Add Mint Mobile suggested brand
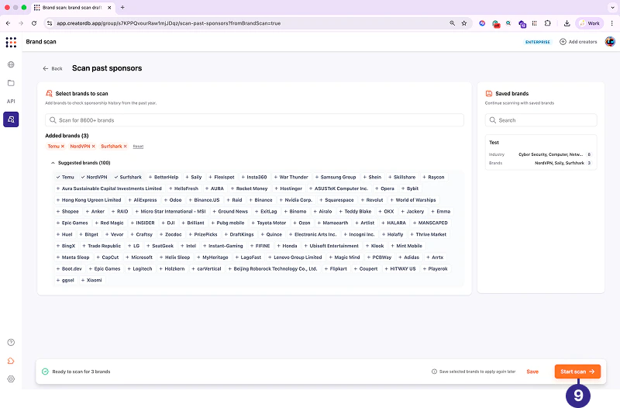 (406, 246)
